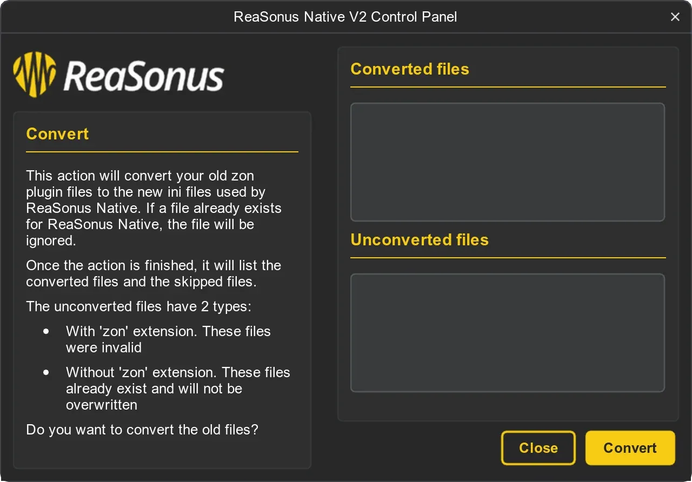Viewport: 692px width, 482px height.
Task: Click the "With 'zon' extension" list item
Action: tap(168, 339)
